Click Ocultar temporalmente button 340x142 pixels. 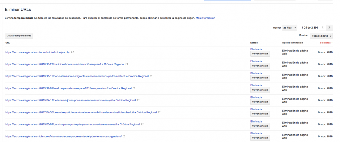(19, 36)
